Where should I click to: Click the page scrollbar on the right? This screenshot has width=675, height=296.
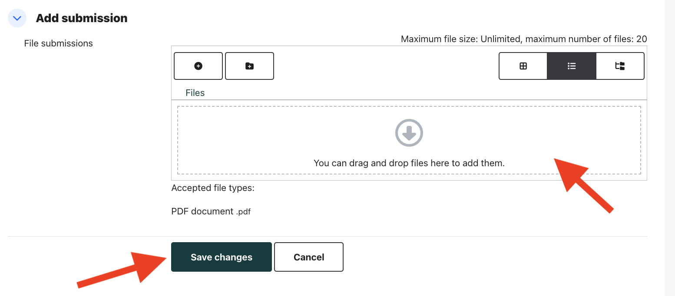(669, 148)
